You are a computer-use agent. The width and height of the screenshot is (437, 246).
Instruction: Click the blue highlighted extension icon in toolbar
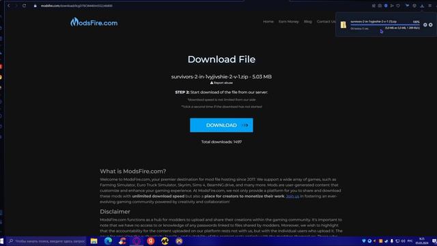pyautogui.click(x=386, y=5)
